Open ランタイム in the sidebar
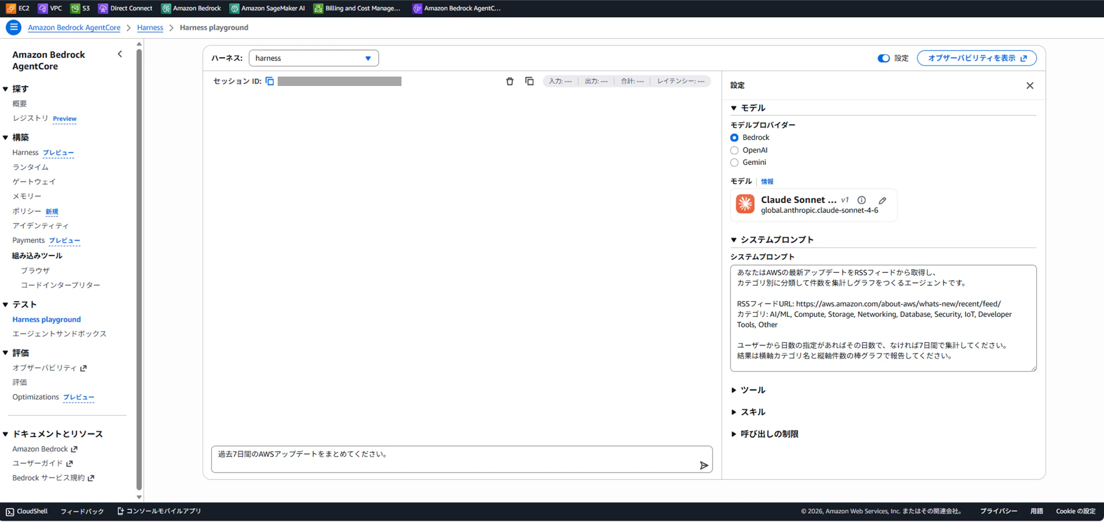This screenshot has height=522, width=1104. 31,167
